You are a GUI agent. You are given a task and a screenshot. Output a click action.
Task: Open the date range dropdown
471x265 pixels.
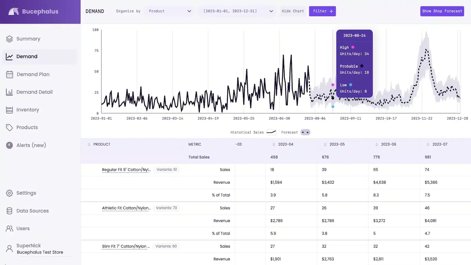tap(238, 11)
